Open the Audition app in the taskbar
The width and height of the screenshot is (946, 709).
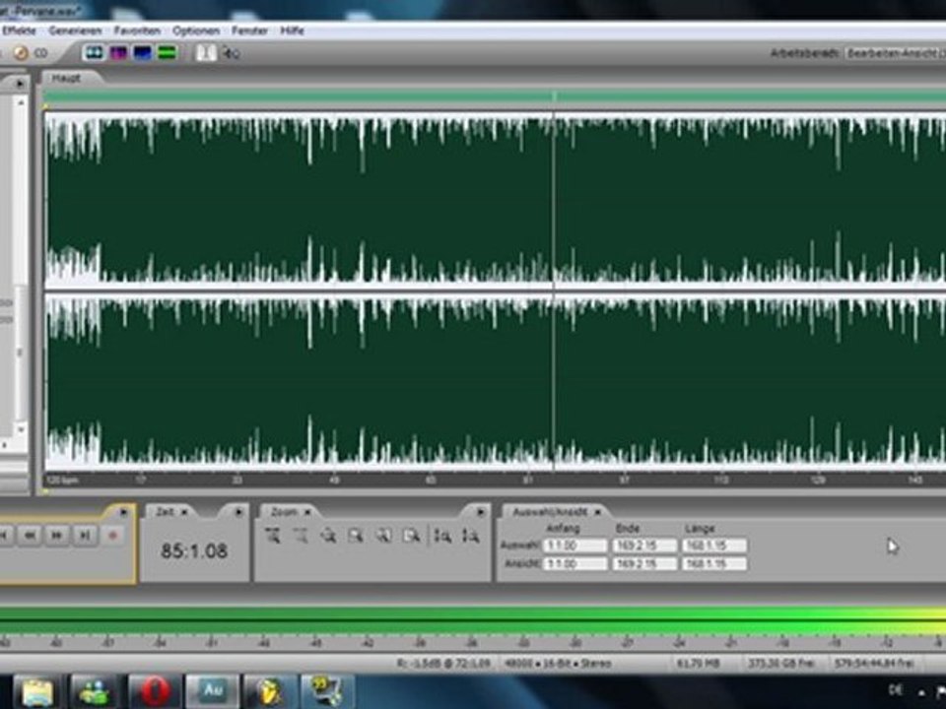[x=213, y=689]
